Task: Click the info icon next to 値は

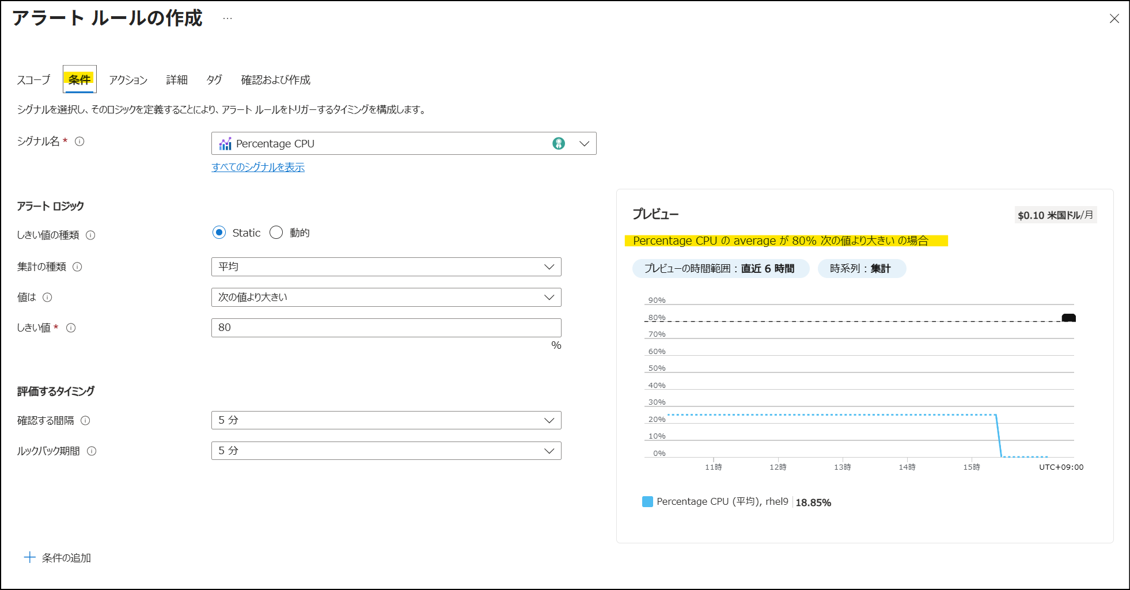Action: click(x=47, y=297)
